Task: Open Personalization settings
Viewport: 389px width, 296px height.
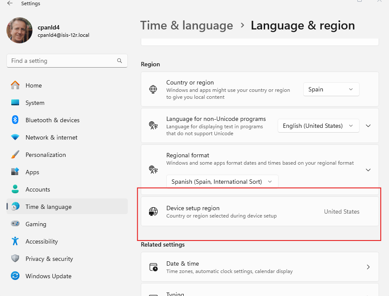Action: (67, 155)
